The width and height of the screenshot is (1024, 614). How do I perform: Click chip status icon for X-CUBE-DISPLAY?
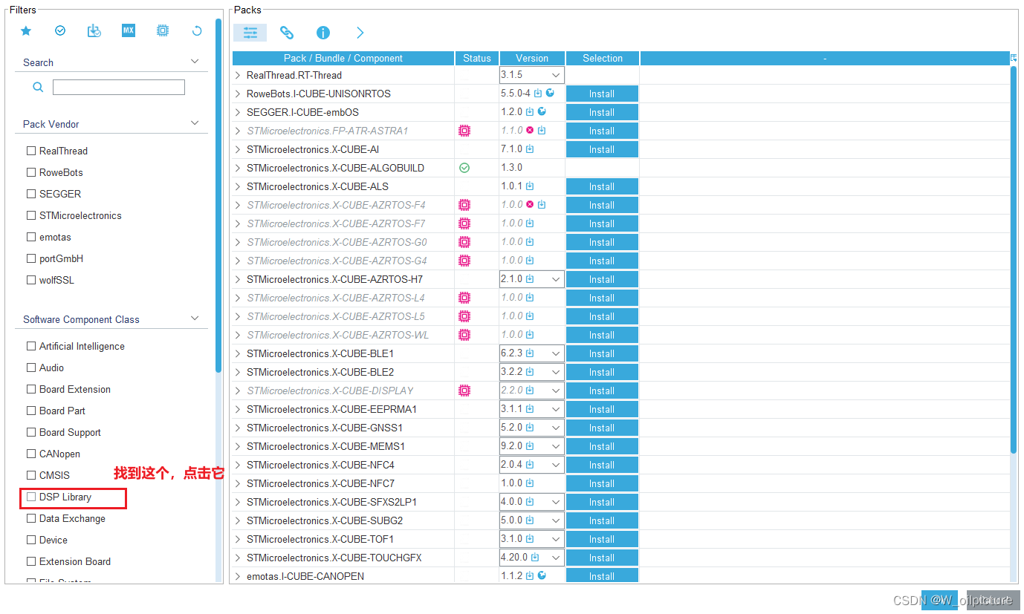pyautogui.click(x=464, y=391)
